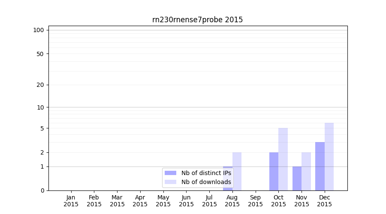The image size is (386, 214).
Task: Click the Nov 2015 distinct IPs bar
Action: coord(297,178)
